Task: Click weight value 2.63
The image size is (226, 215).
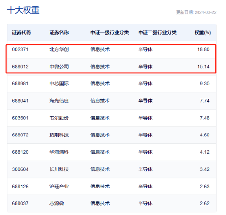Action: [205, 187]
